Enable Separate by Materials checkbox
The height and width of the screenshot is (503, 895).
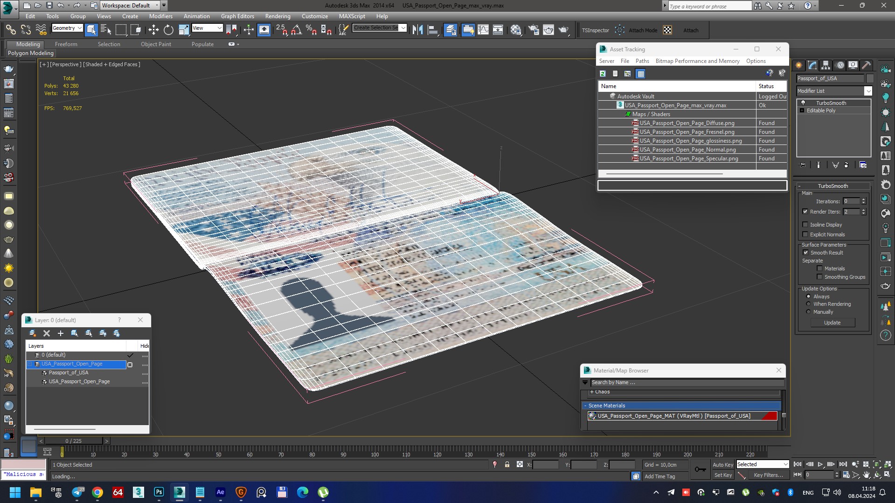(819, 269)
